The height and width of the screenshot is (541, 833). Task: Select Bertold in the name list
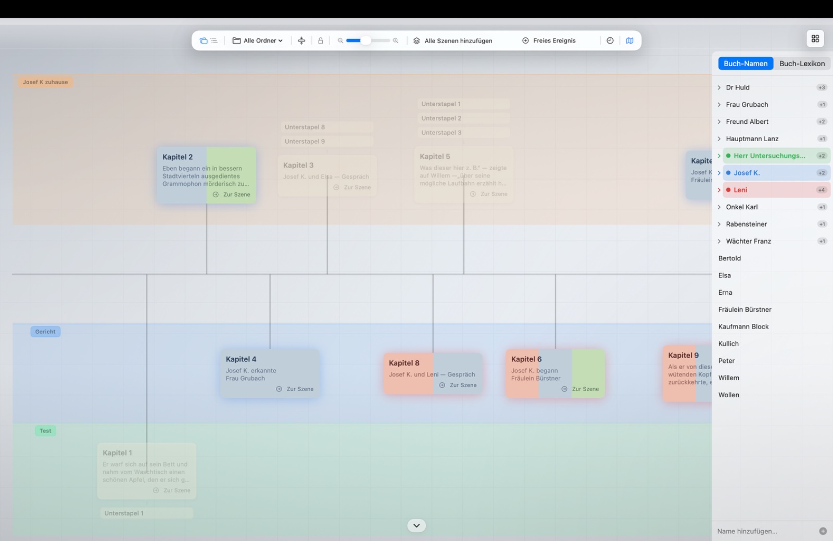point(729,258)
